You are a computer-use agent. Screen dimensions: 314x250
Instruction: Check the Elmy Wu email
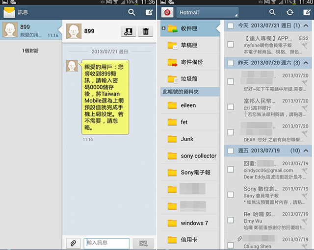coord(231,220)
